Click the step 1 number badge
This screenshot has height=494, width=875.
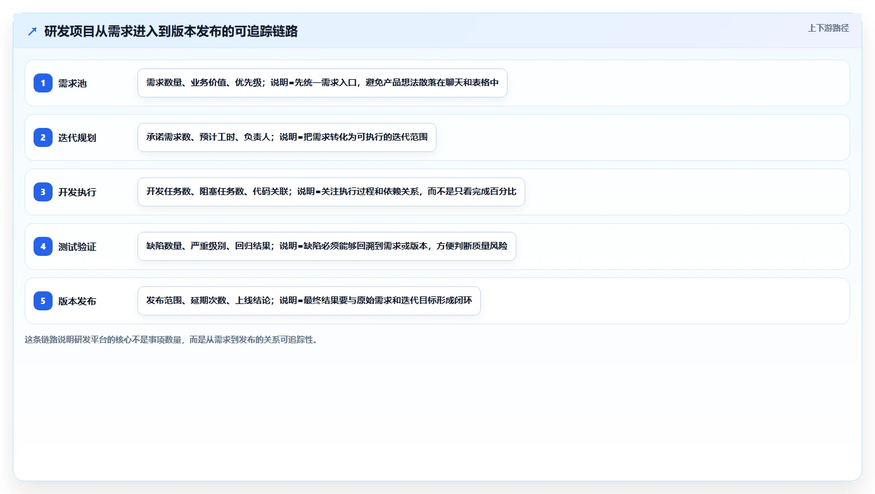point(43,83)
